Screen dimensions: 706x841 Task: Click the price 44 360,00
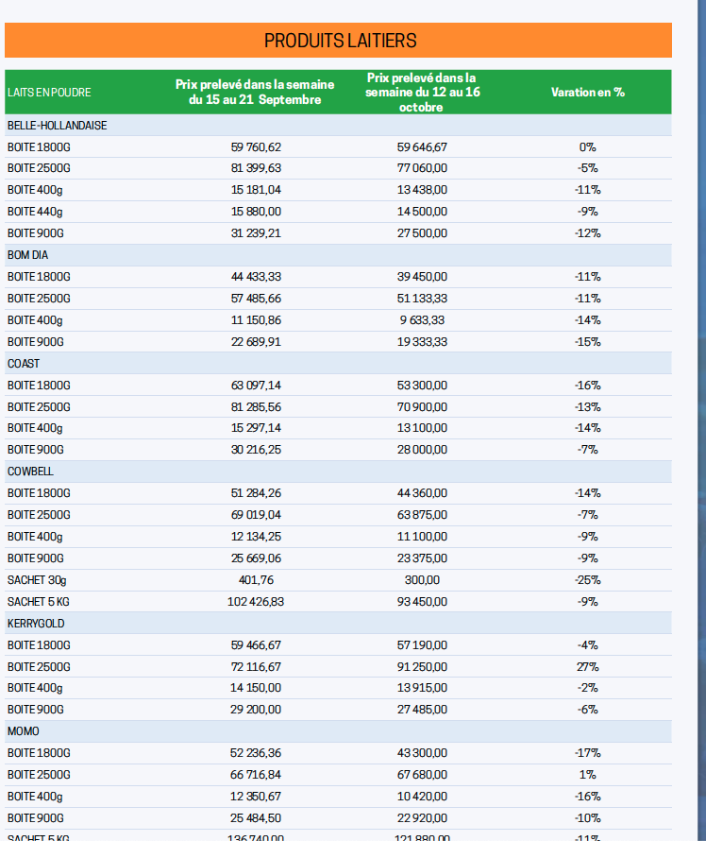click(x=422, y=493)
